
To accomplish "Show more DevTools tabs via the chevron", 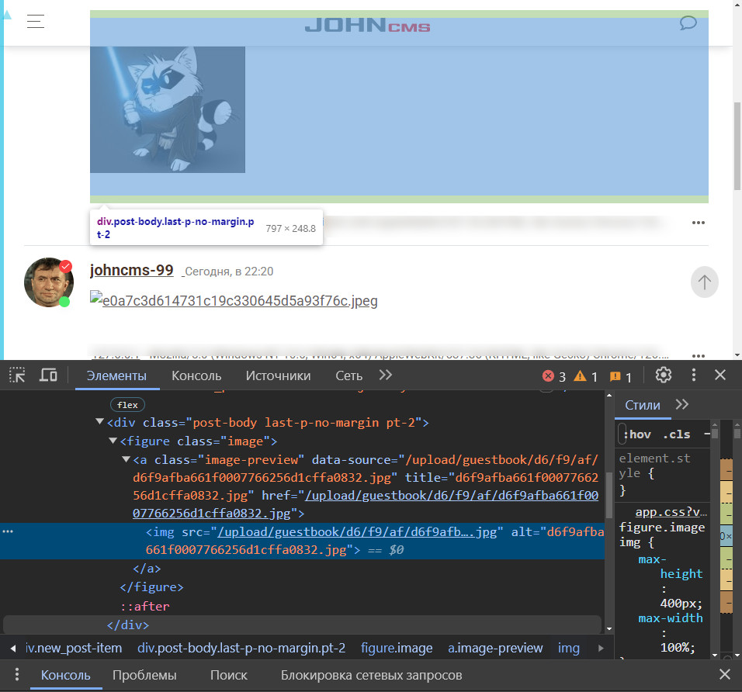I will tap(386, 375).
